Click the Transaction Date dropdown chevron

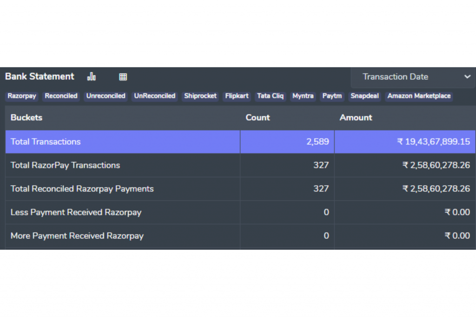[467, 77]
